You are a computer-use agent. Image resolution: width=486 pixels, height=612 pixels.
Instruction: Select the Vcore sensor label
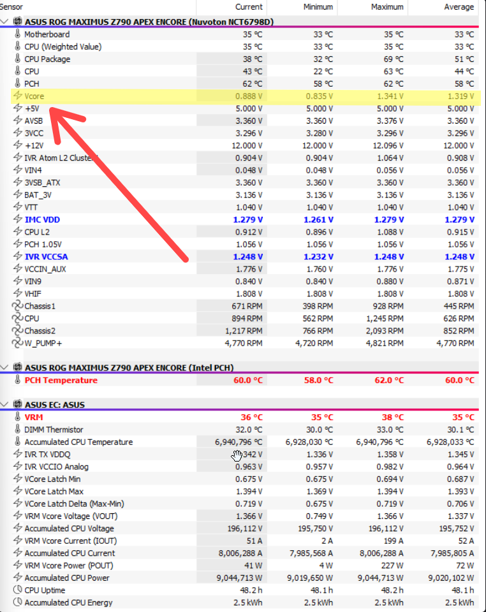point(34,96)
